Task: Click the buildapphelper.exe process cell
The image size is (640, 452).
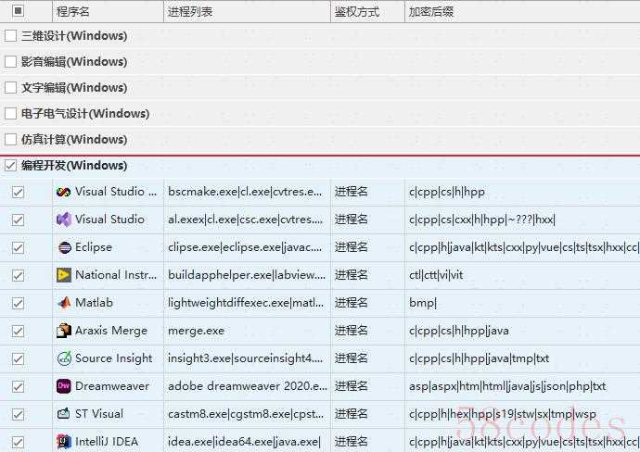Action: (247, 275)
